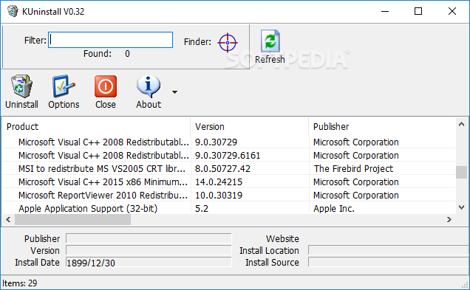The width and height of the screenshot is (470, 290).
Task: Click version cell 8.0.50727.42
Action: (x=222, y=169)
